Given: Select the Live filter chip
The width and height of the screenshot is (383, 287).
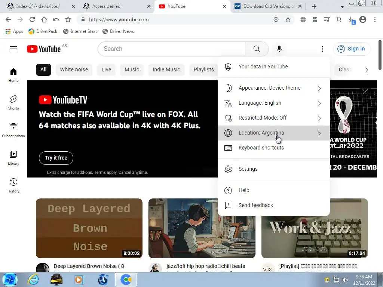Looking at the screenshot, I should click(x=106, y=70).
